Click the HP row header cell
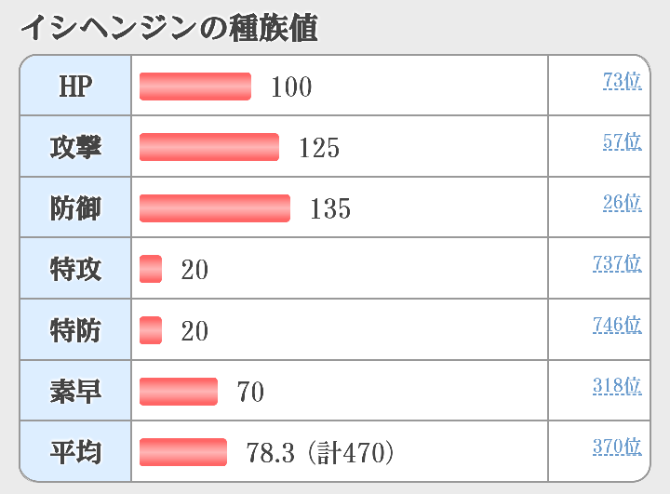Screen dimensions: 670x494 coord(75,87)
